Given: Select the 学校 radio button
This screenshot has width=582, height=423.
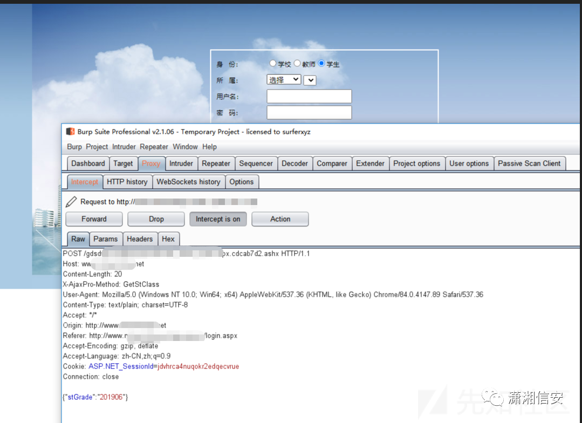Looking at the screenshot, I should coord(273,64).
